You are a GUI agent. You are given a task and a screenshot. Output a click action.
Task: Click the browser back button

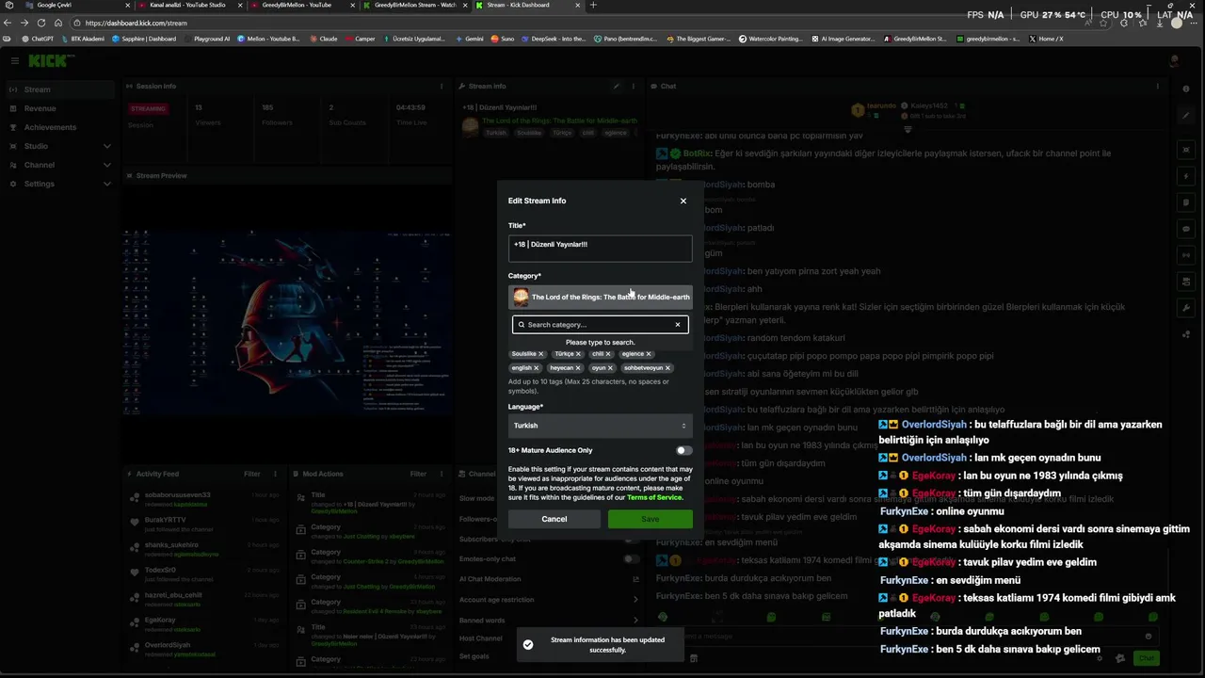[8, 23]
